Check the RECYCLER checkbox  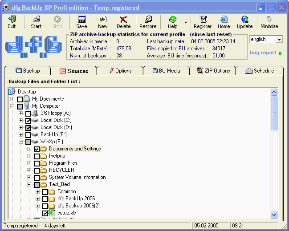[37, 170]
